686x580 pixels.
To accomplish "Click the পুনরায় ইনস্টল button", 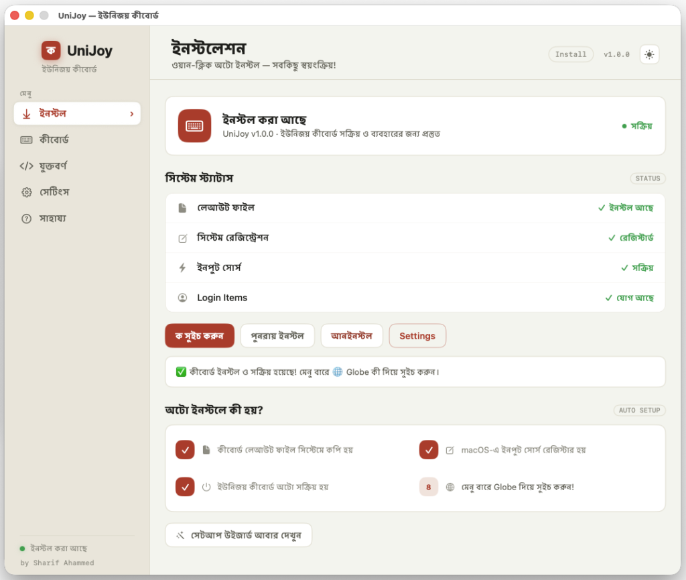I will (277, 336).
